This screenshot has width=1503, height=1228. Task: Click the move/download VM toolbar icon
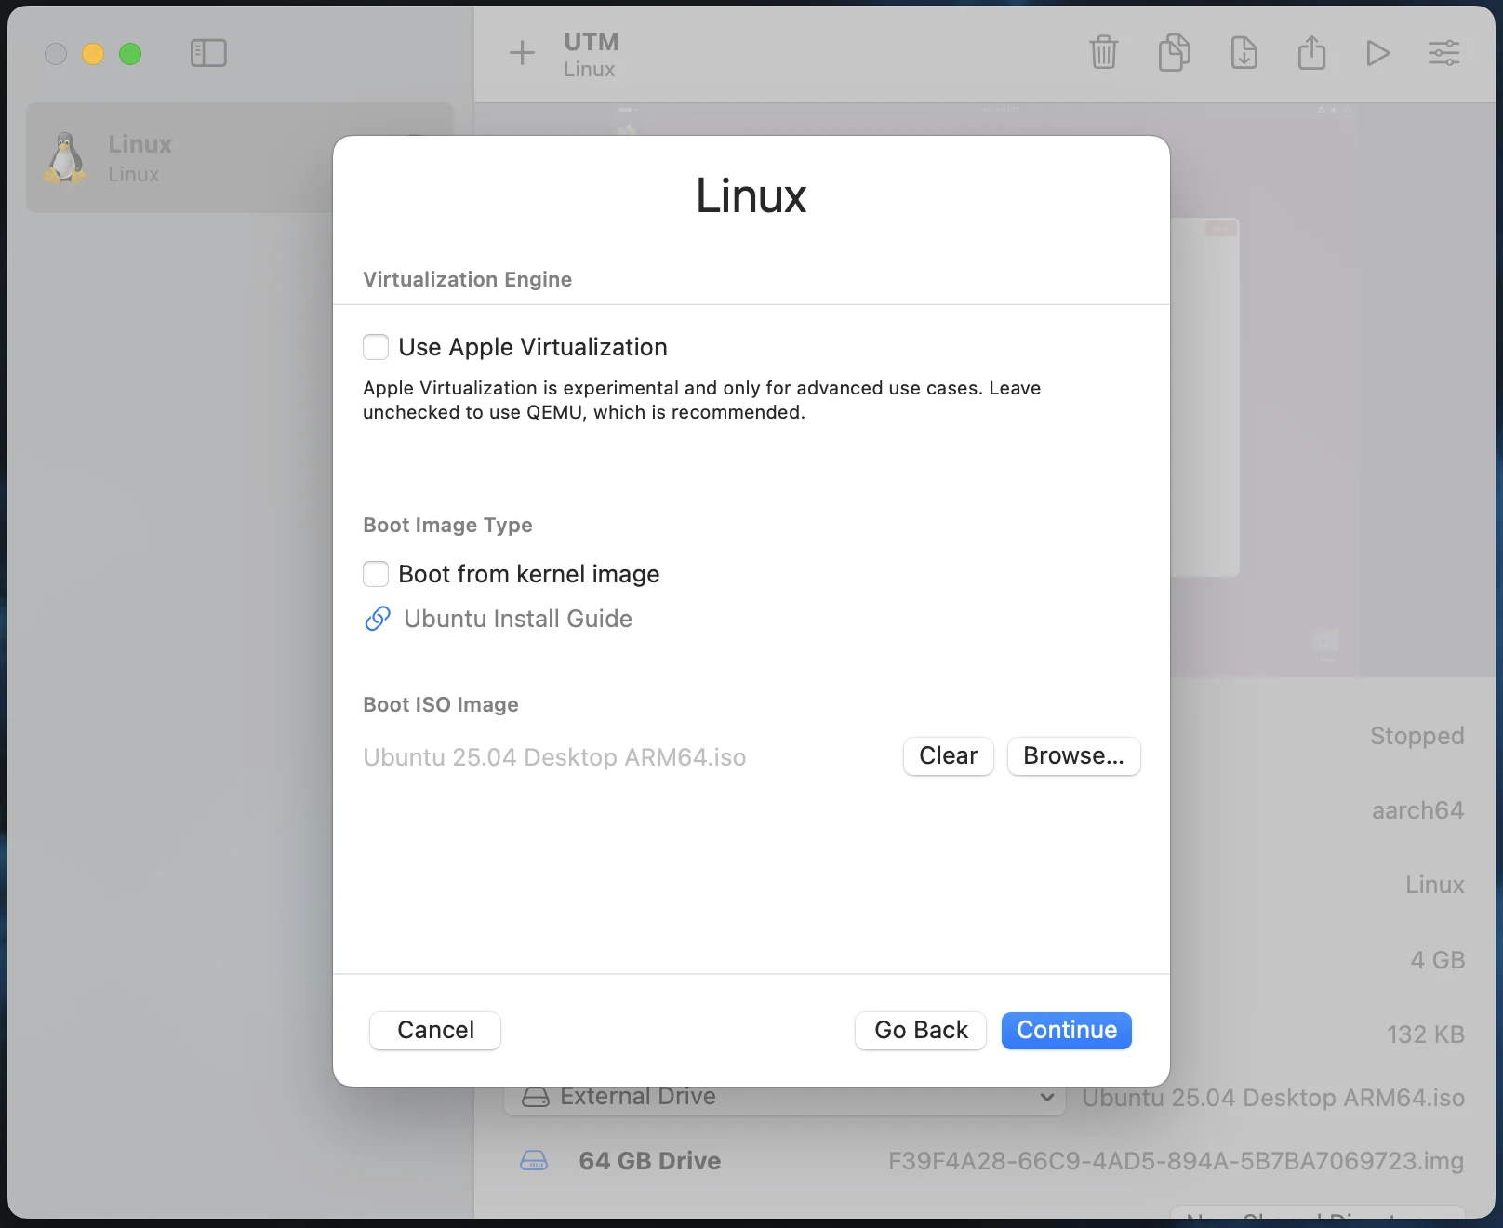[x=1244, y=52]
